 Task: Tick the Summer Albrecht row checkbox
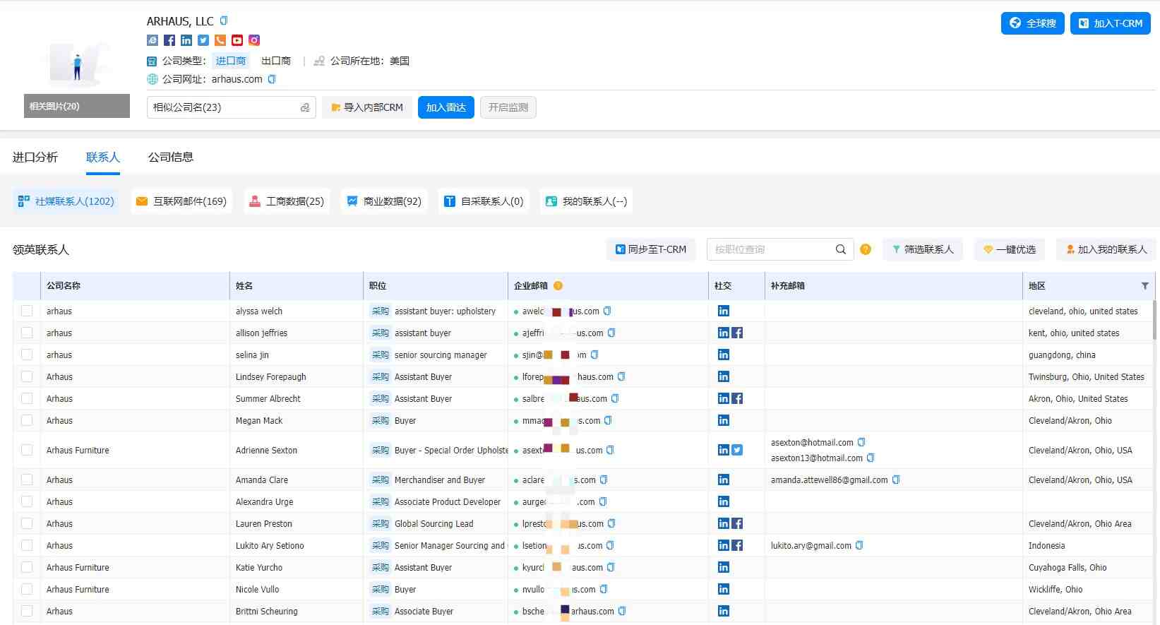pos(27,398)
